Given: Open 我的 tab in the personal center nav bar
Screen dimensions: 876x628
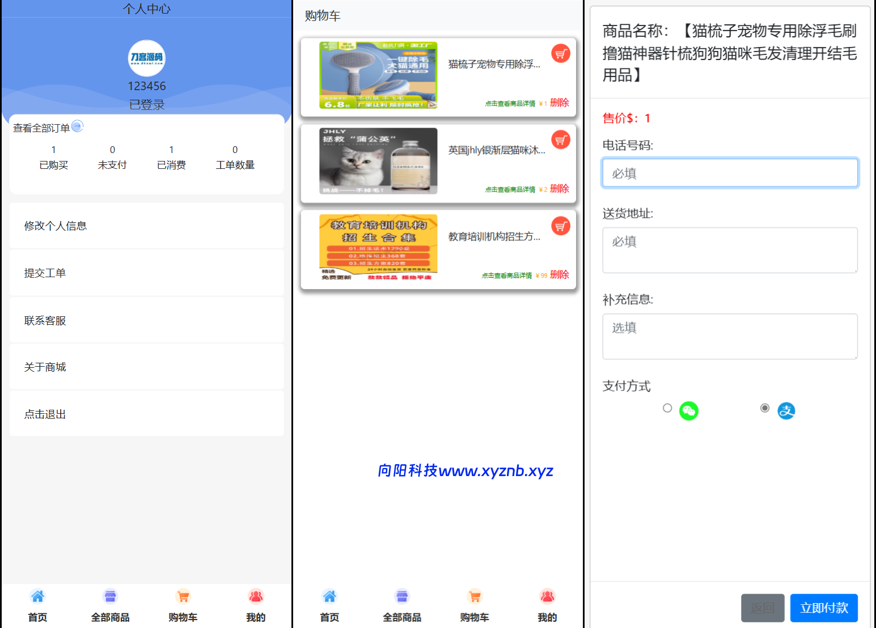Looking at the screenshot, I should pyautogui.click(x=256, y=605).
